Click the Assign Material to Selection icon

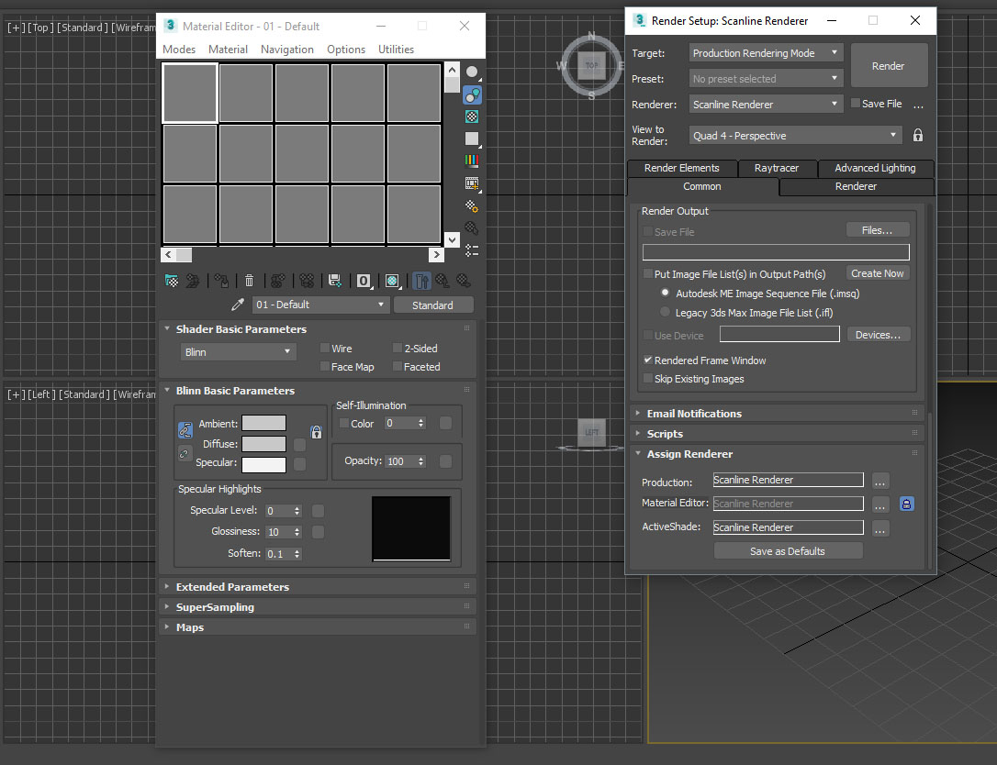click(x=219, y=281)
